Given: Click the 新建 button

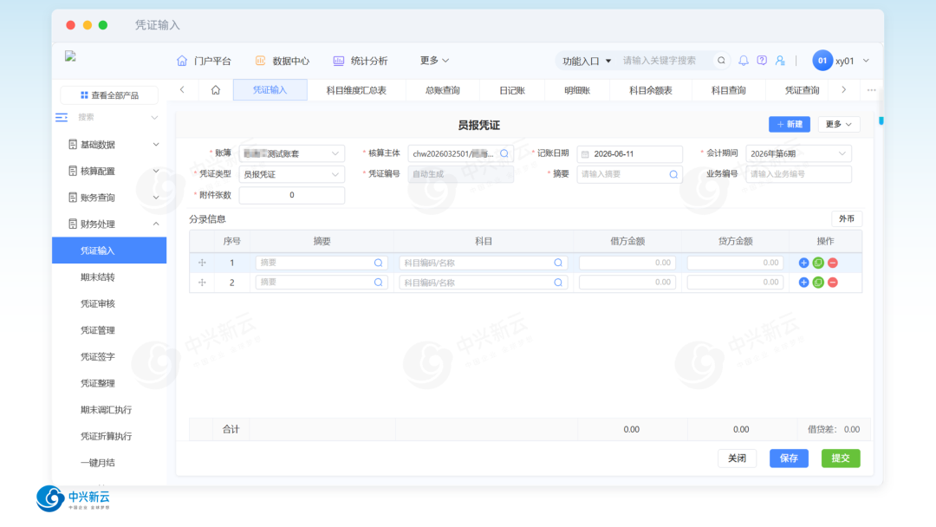Looking at the screenshot, I should (790, 124).
